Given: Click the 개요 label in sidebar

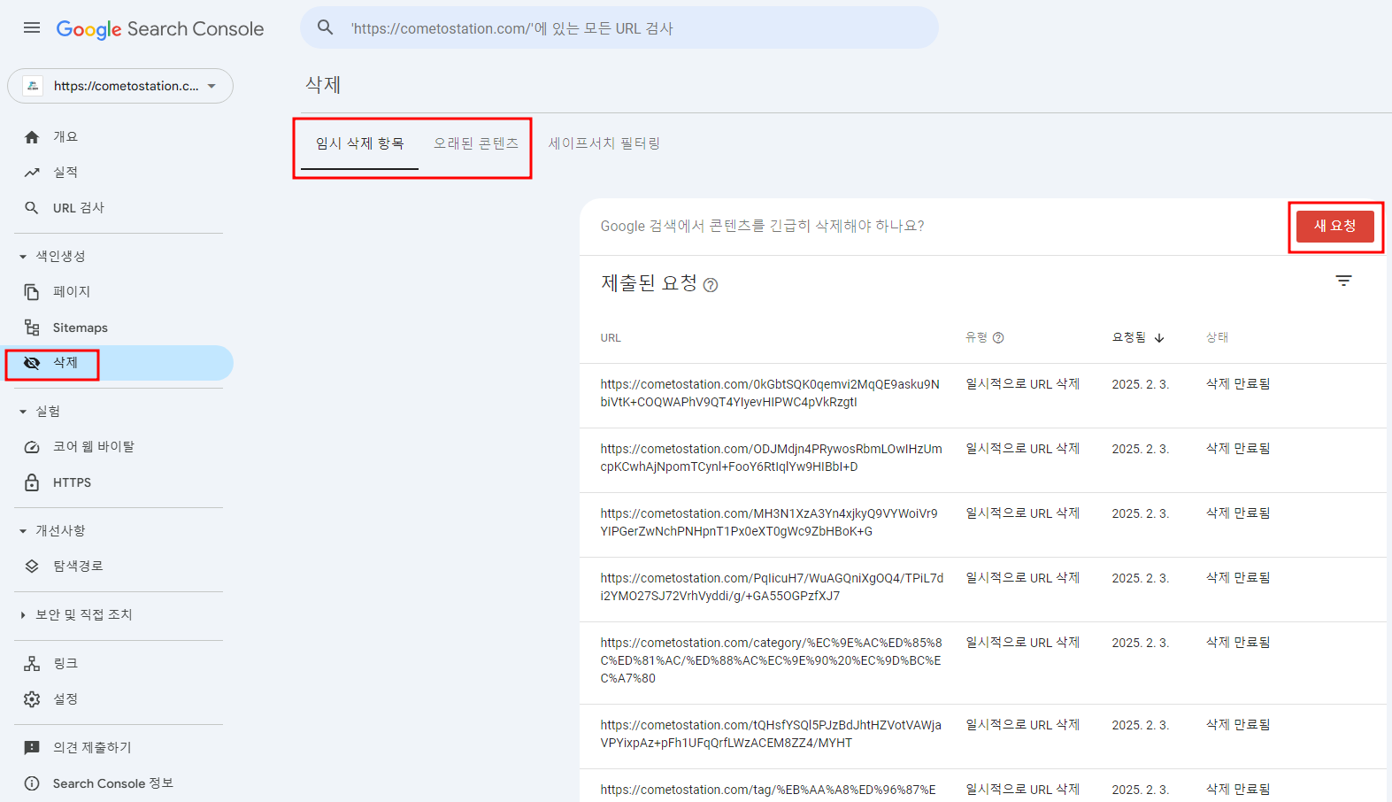Looking at the screenshot, I should pos(65,137).
